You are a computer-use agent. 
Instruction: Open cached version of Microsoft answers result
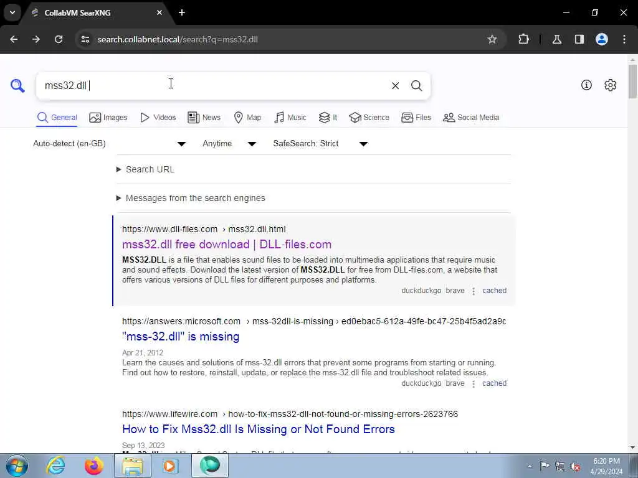click(x=494, y=383)
